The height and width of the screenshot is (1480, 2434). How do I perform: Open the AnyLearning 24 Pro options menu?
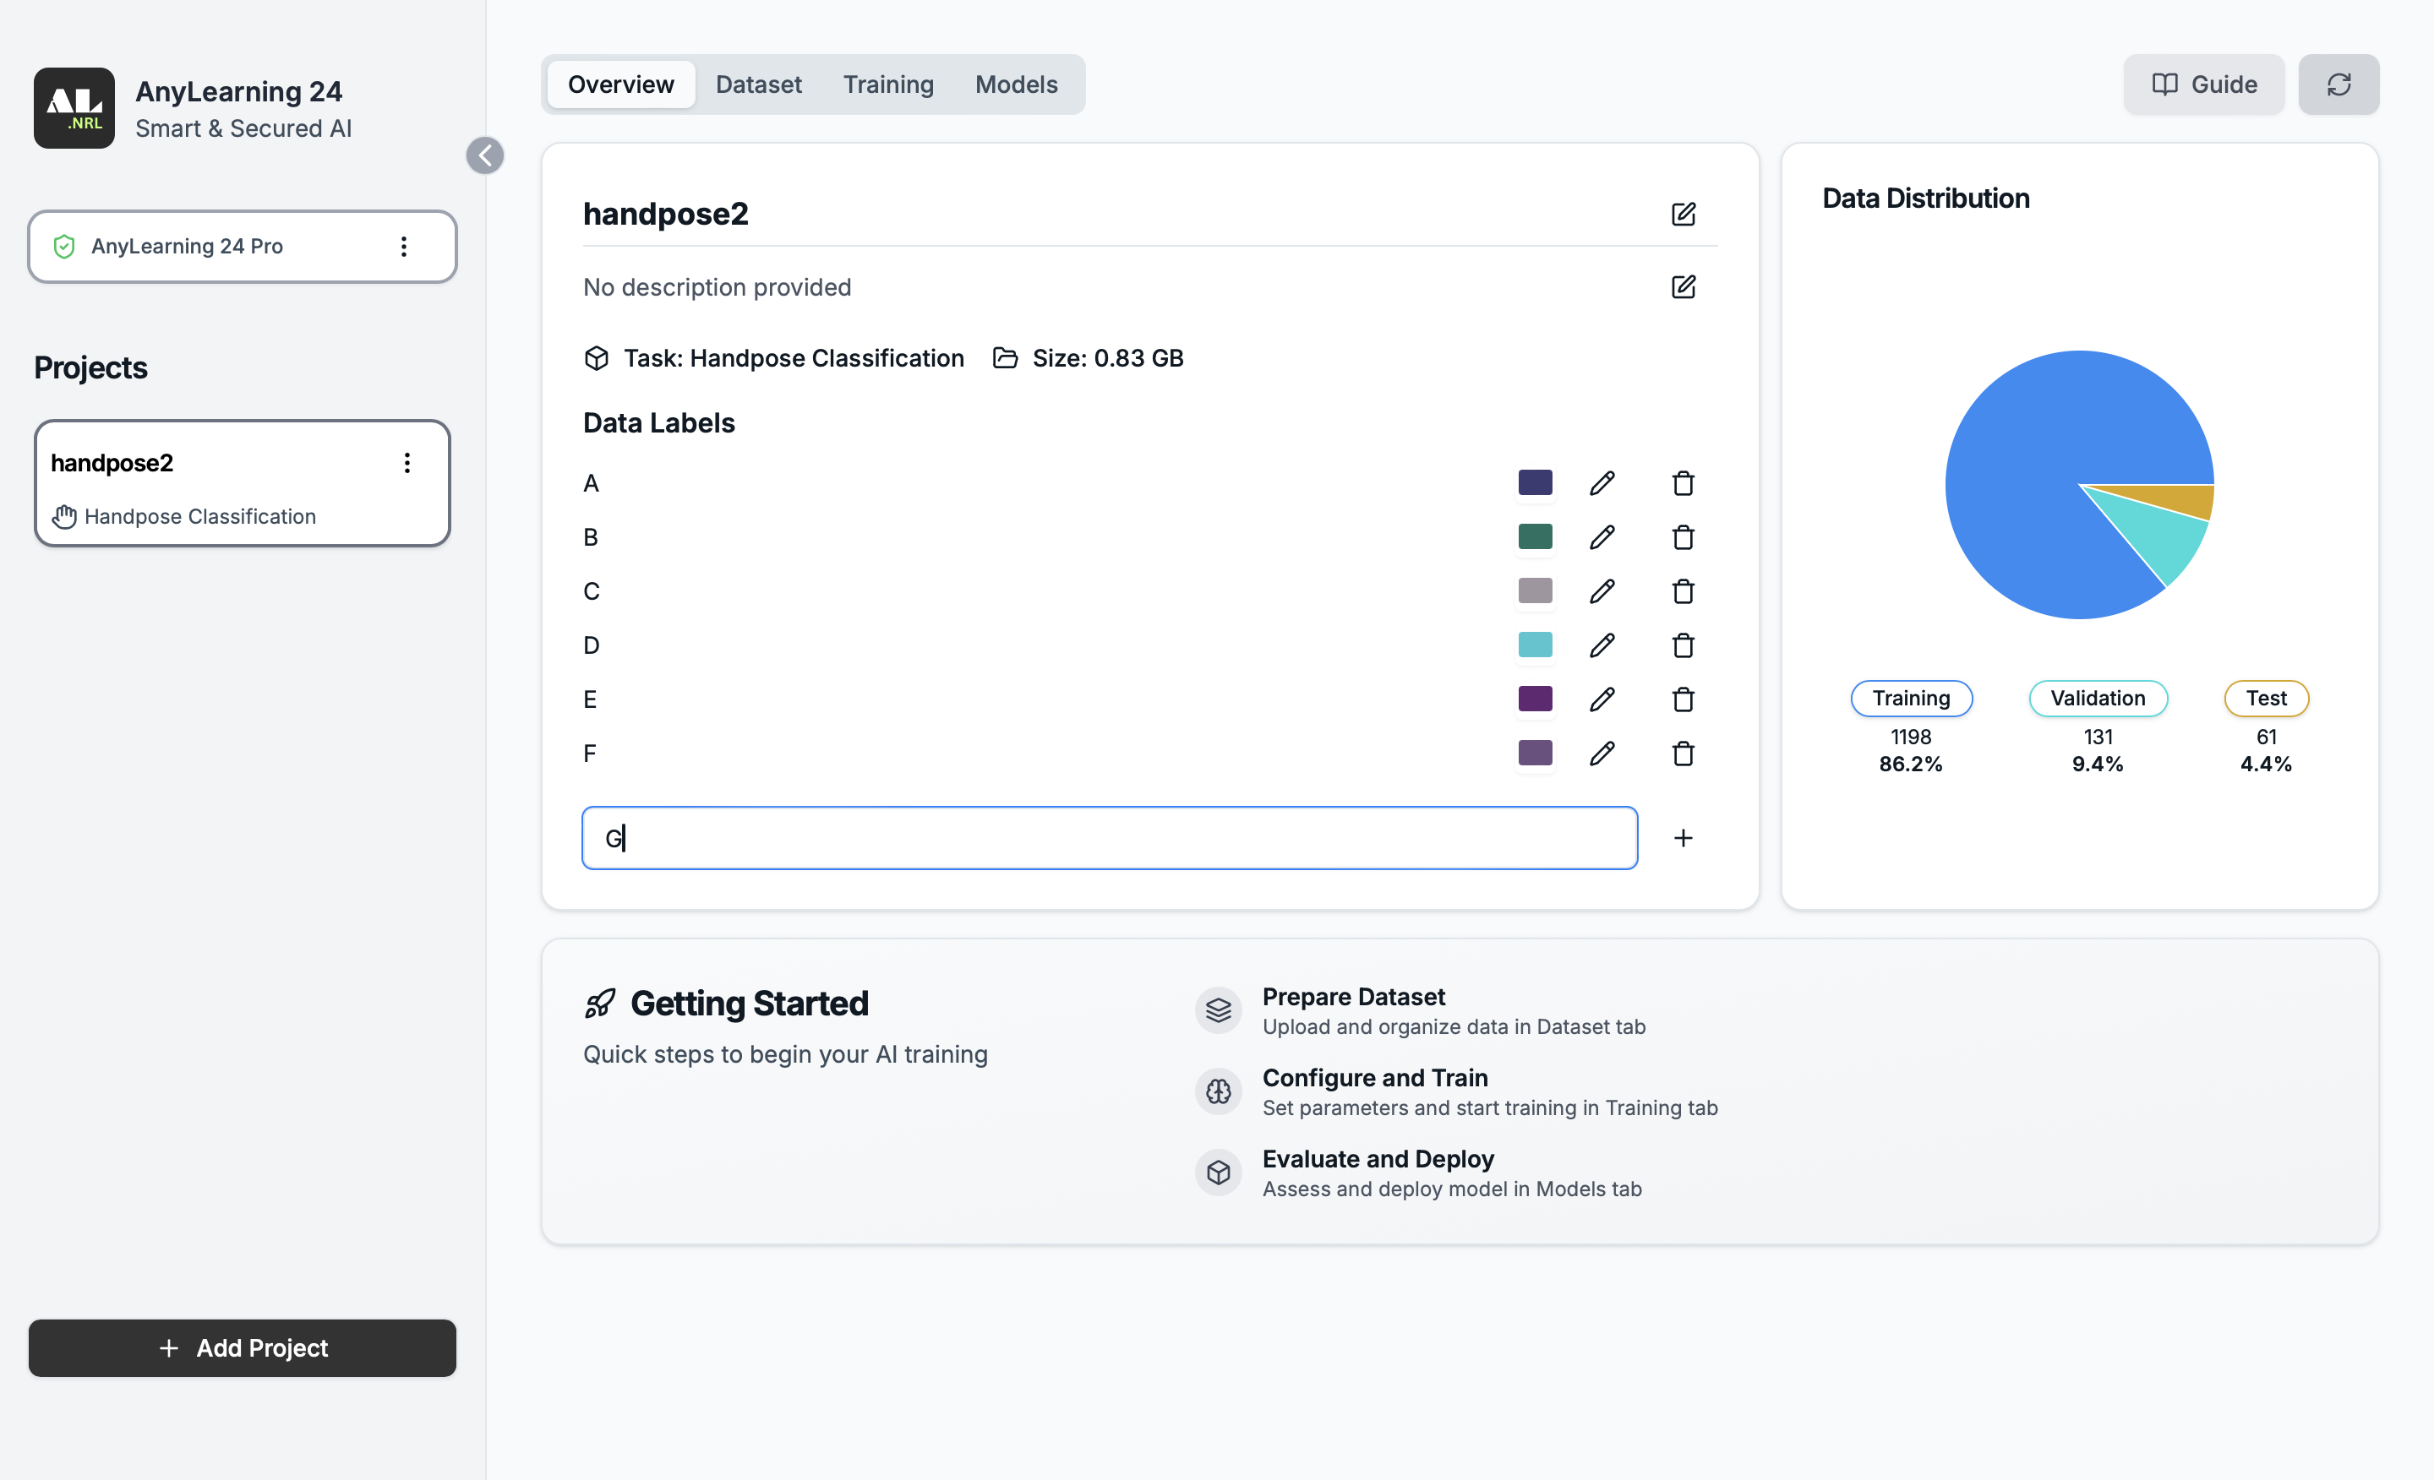[403, 247]
